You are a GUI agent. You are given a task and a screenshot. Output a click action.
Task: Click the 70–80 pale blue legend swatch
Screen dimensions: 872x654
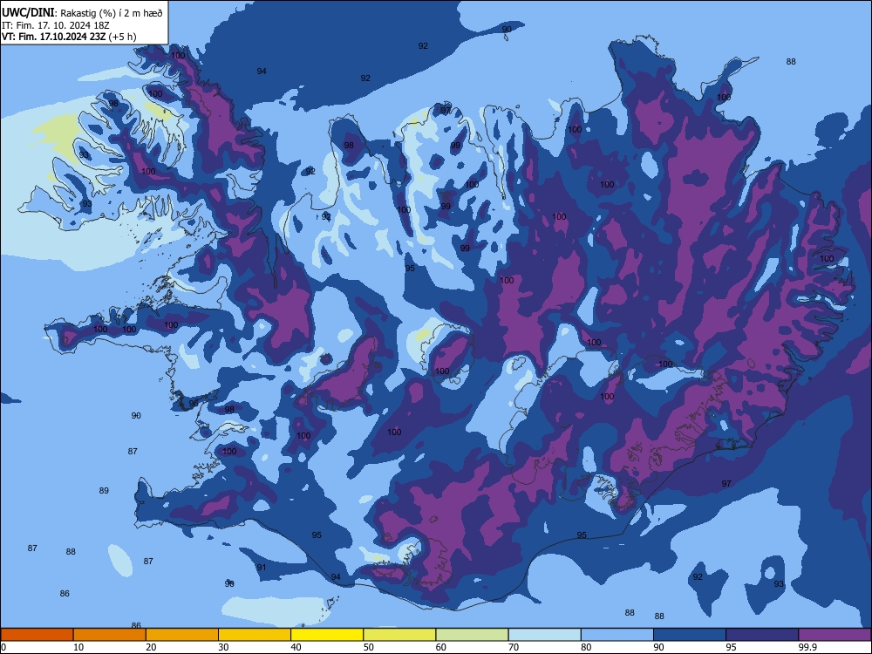[544, 635]
